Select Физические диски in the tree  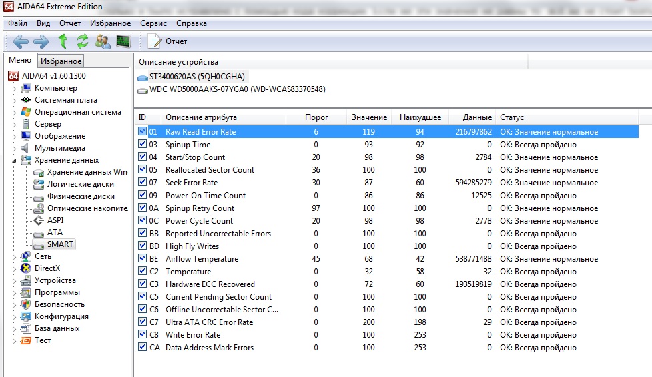point(80,196)
